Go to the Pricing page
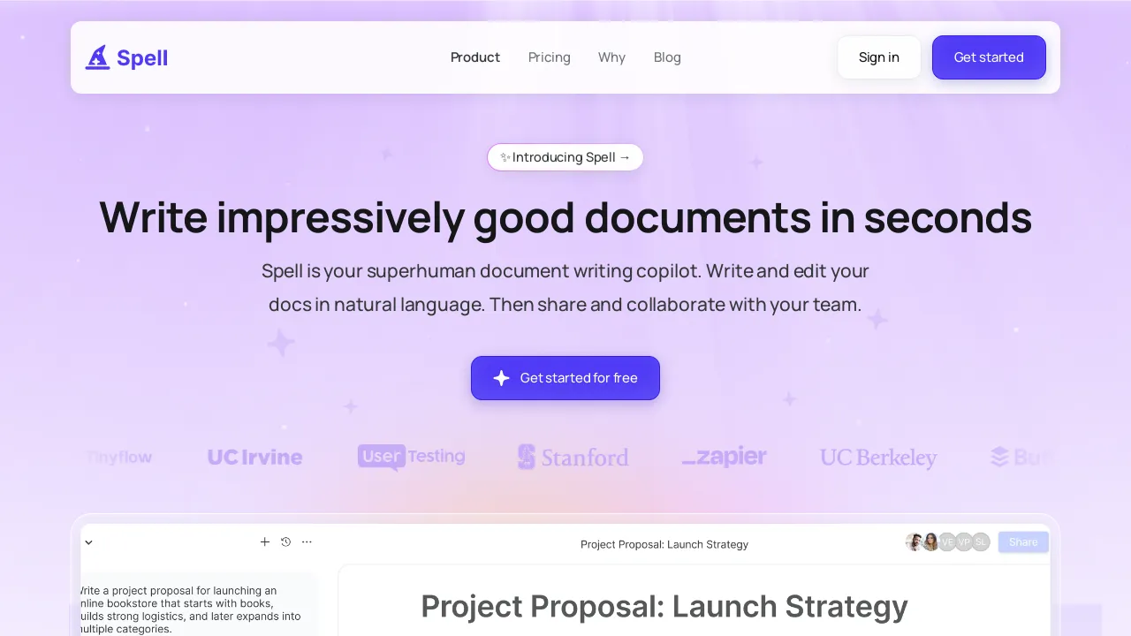 (x=550, y=57)
